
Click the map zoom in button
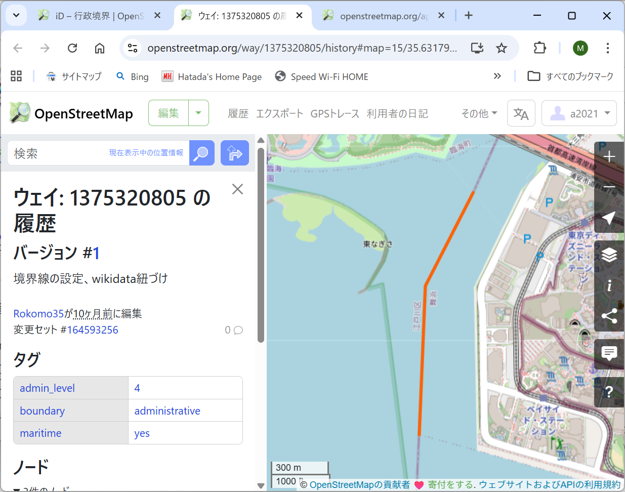click(x=609, y=157)
